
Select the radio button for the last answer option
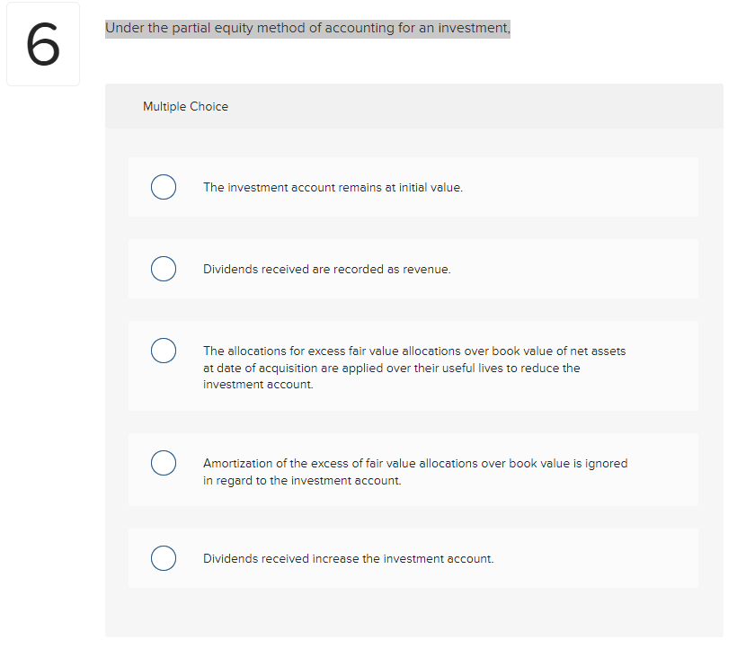point(164,558)
